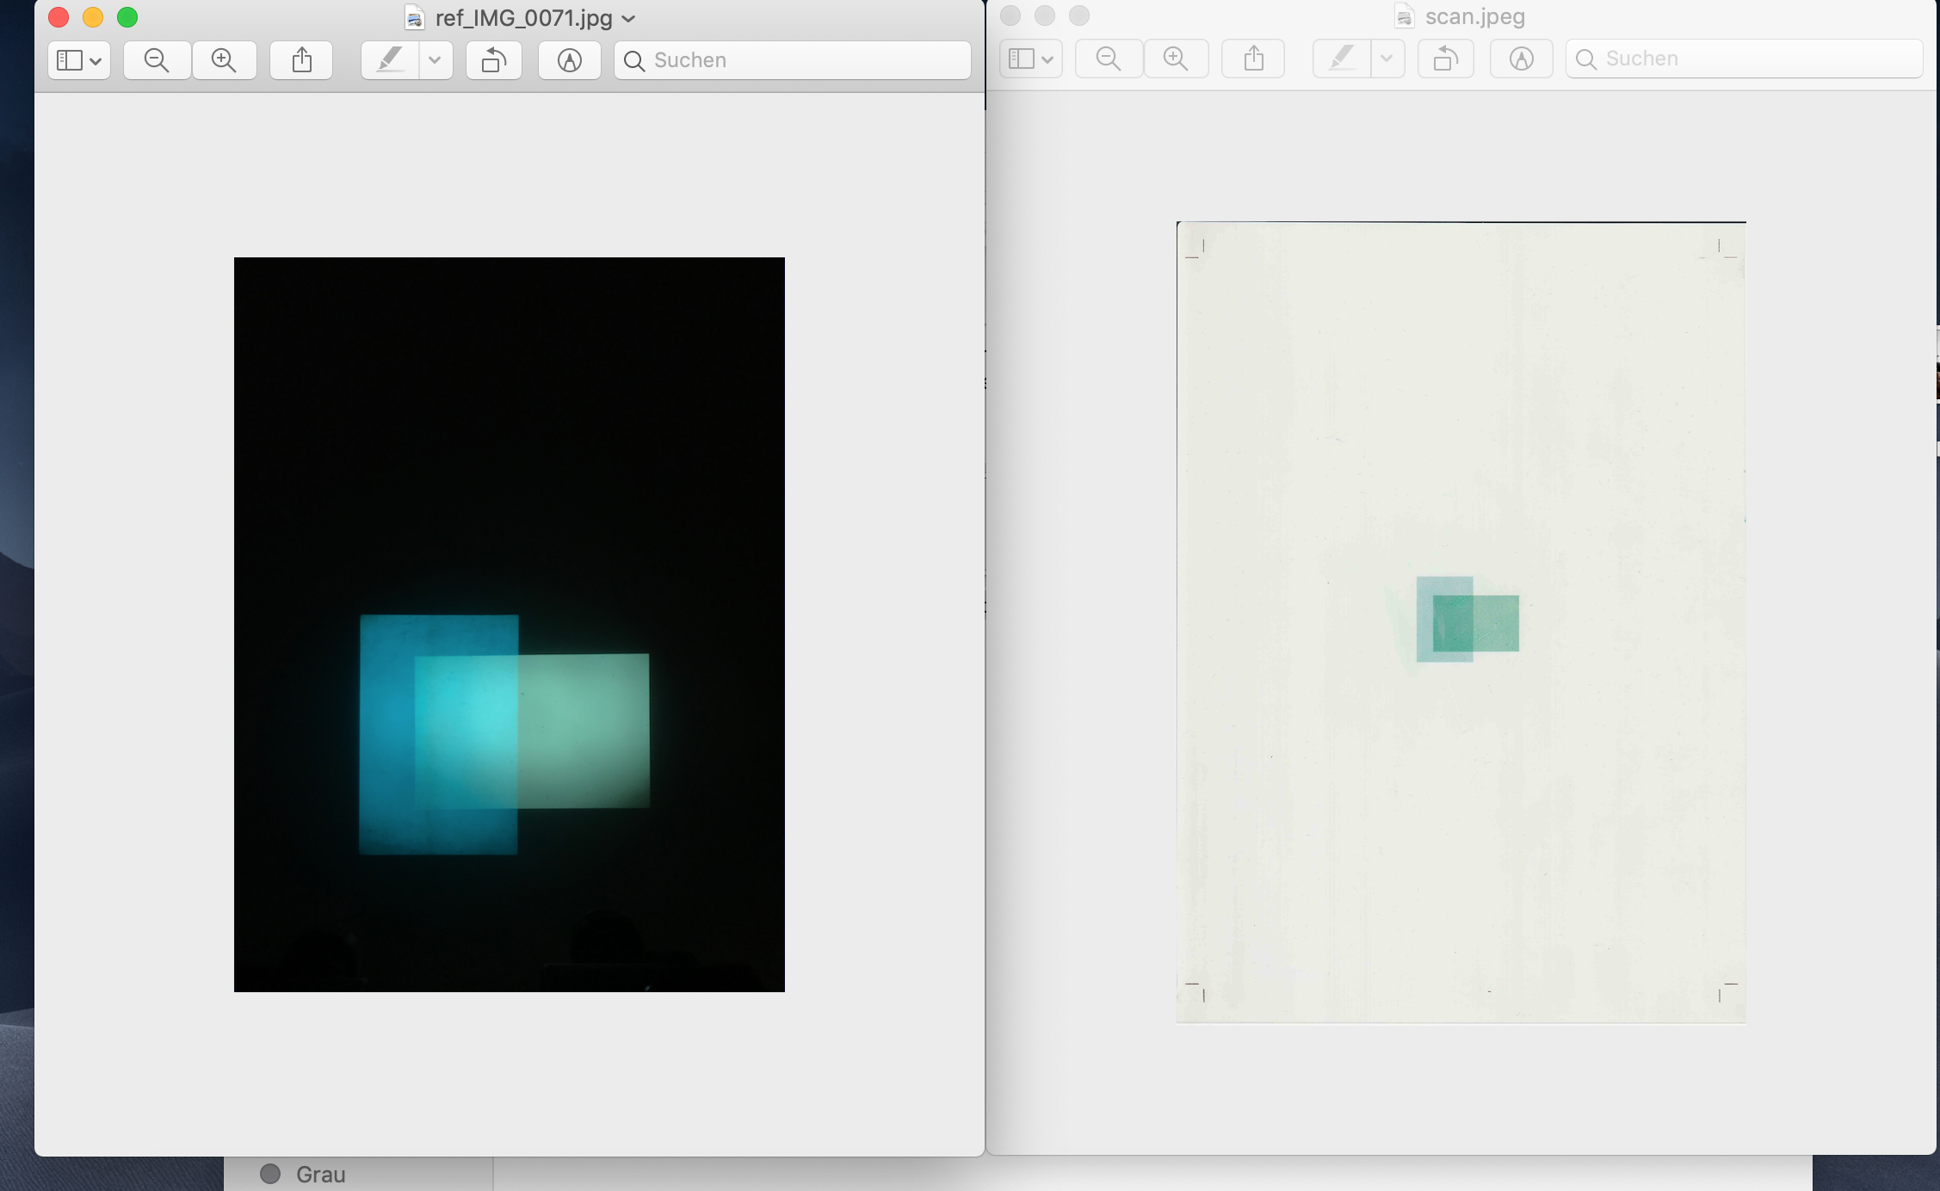Expand highlight color dropdown arrow in left window
This screenshot has height=1191, width=1940.
[x=436, y=60]
